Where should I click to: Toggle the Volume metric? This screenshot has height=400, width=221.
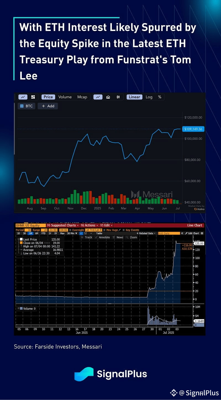click(x=65, y=97)
